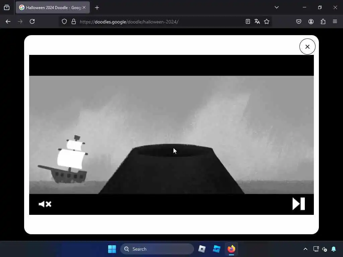Screen dimensions: 343x257
Task: Click the taskbar Search box
Action: click(x=157, y=249)
